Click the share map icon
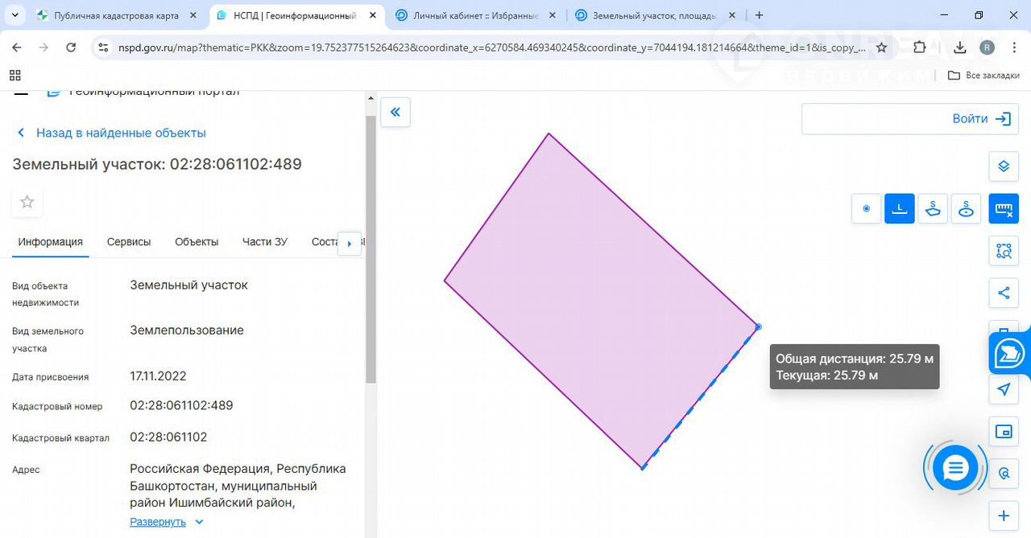 (1004, 293)
